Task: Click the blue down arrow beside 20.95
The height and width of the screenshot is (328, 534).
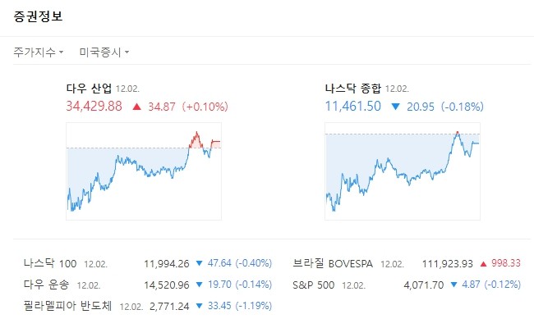Action: [396, 107]
